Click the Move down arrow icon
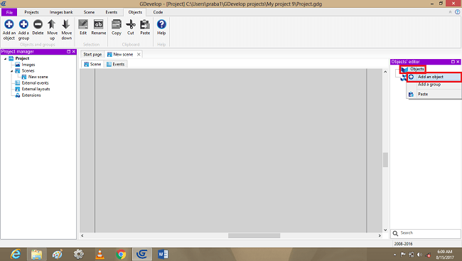This screenshot has height=261, width=462. click(66, 24)
